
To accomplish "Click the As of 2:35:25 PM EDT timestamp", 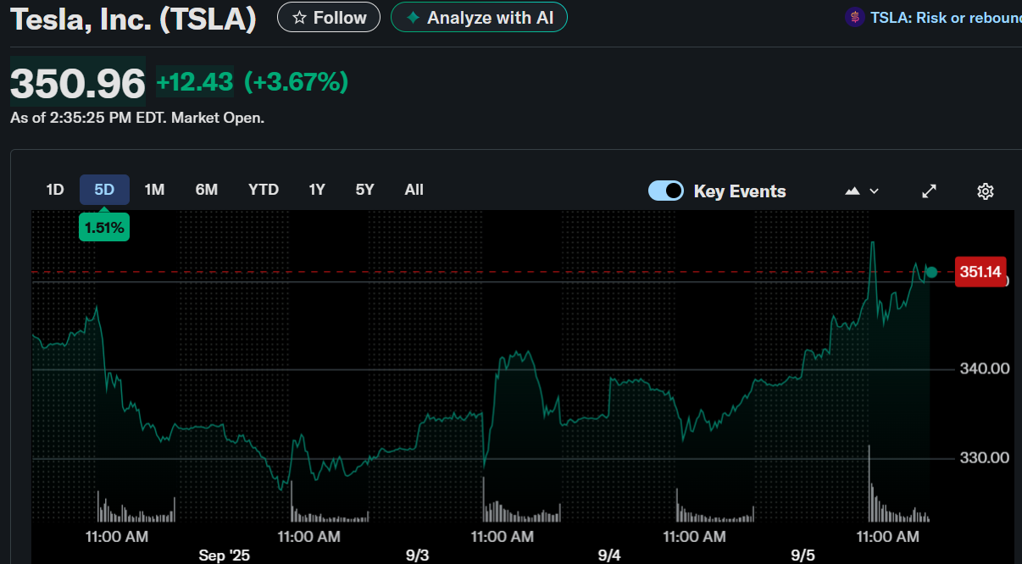I will (137, 118).
